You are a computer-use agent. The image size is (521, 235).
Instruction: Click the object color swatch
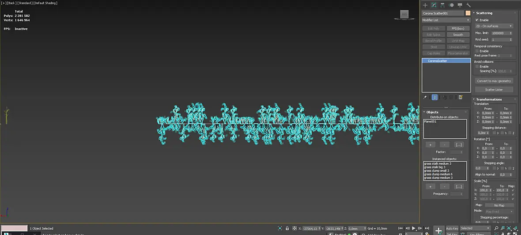pos(468,13)
